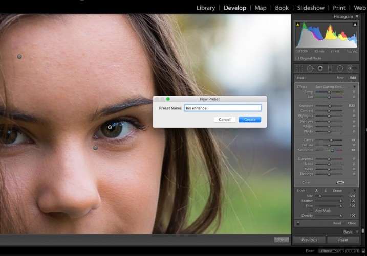
Task: Click the Preset Name text field
Action: (x=223, y=108)
